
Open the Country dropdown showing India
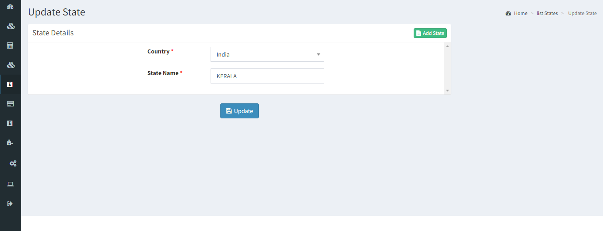[267, 54]
